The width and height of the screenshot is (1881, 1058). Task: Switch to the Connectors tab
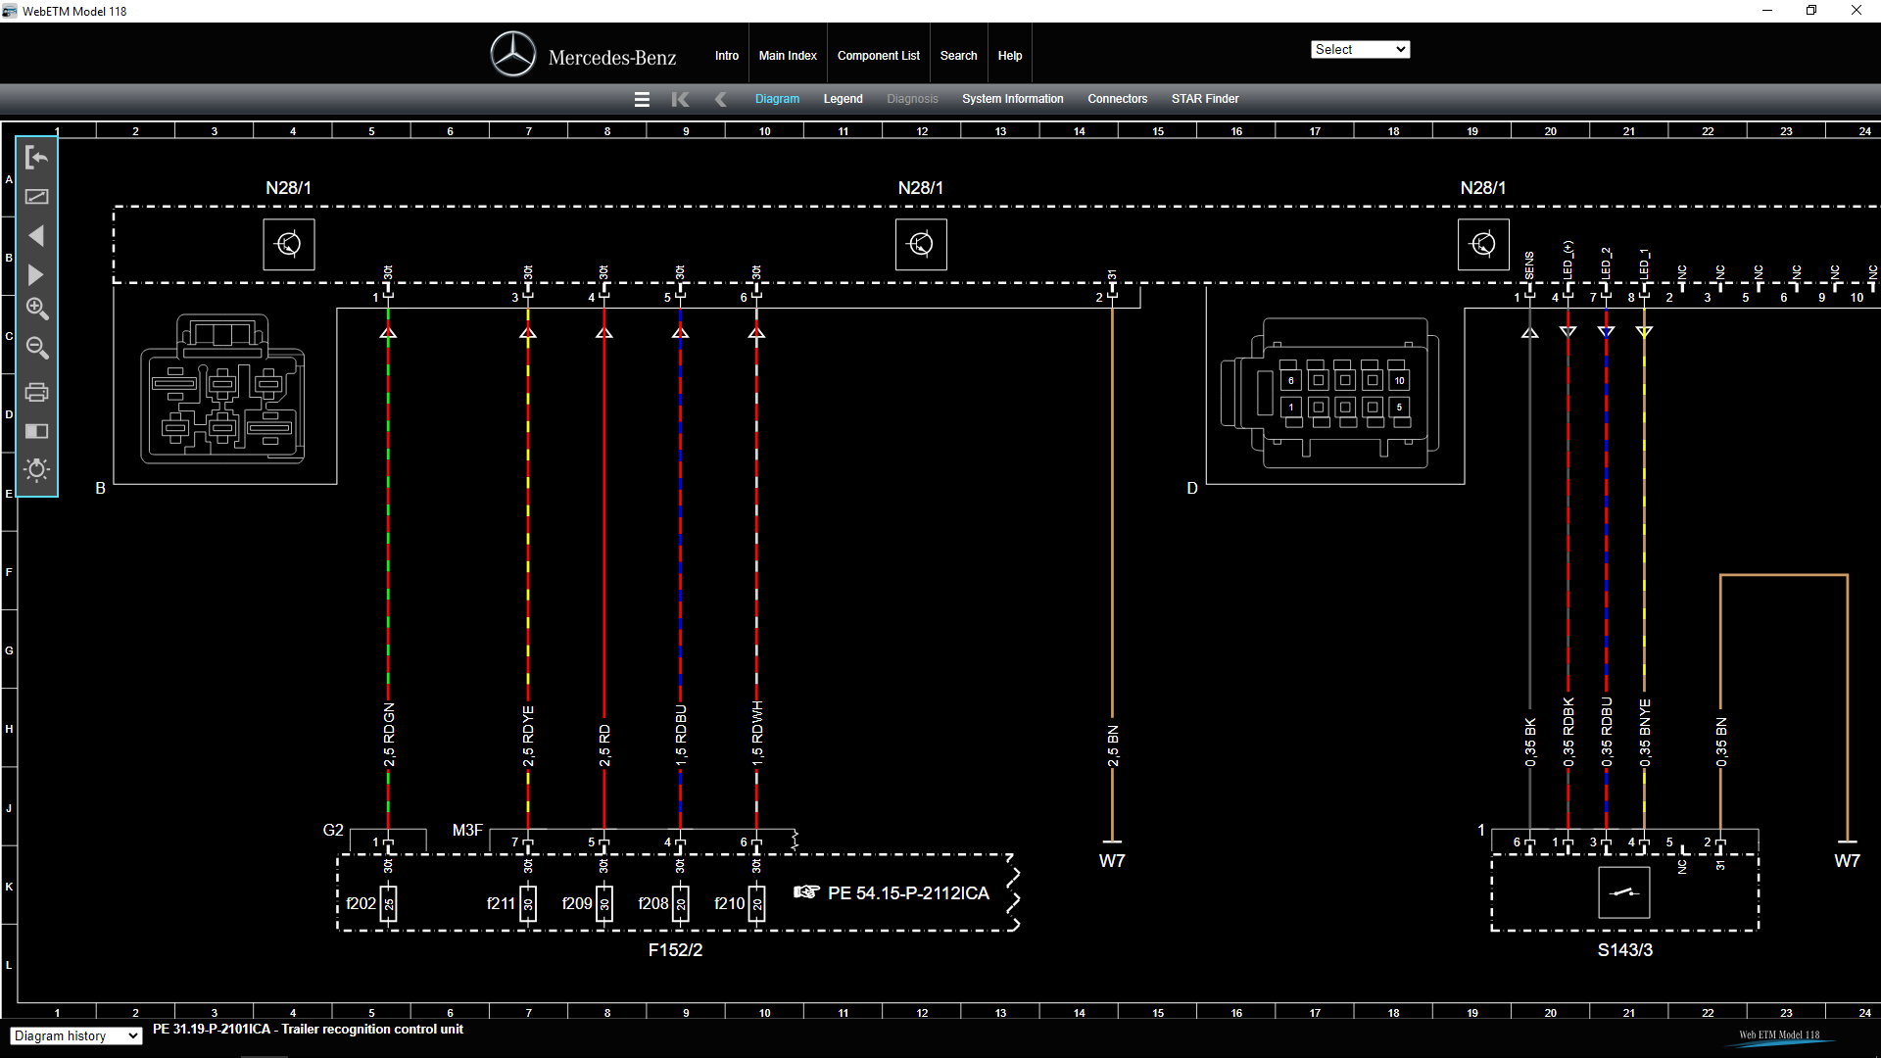1117,99
